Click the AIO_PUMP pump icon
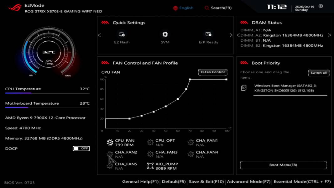334x188 pixels. coord(150,166)
